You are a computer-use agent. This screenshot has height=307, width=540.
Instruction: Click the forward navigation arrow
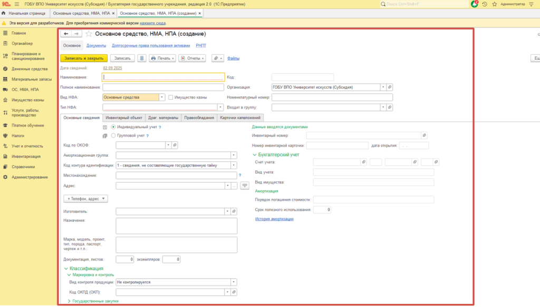point(76,34)
